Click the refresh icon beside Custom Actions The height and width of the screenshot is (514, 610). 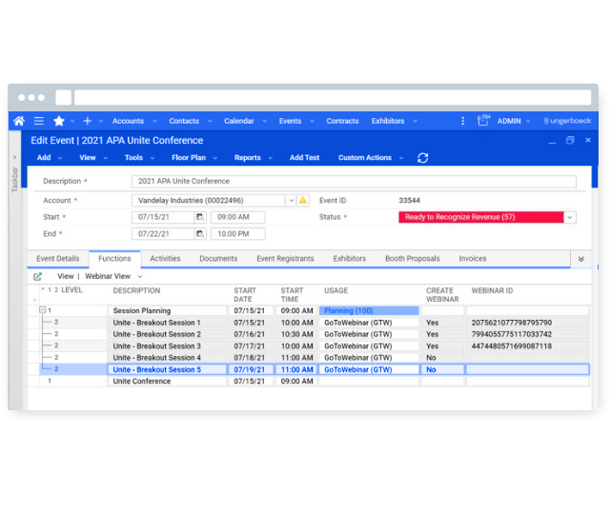(423, 158)
